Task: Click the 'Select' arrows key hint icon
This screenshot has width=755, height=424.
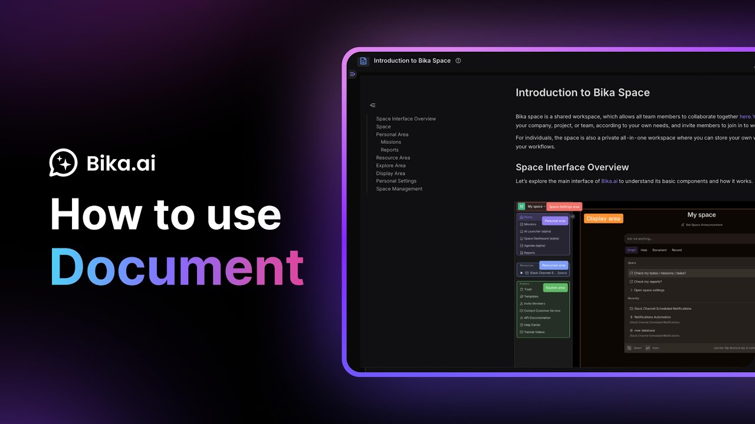Action: [629, 348]
